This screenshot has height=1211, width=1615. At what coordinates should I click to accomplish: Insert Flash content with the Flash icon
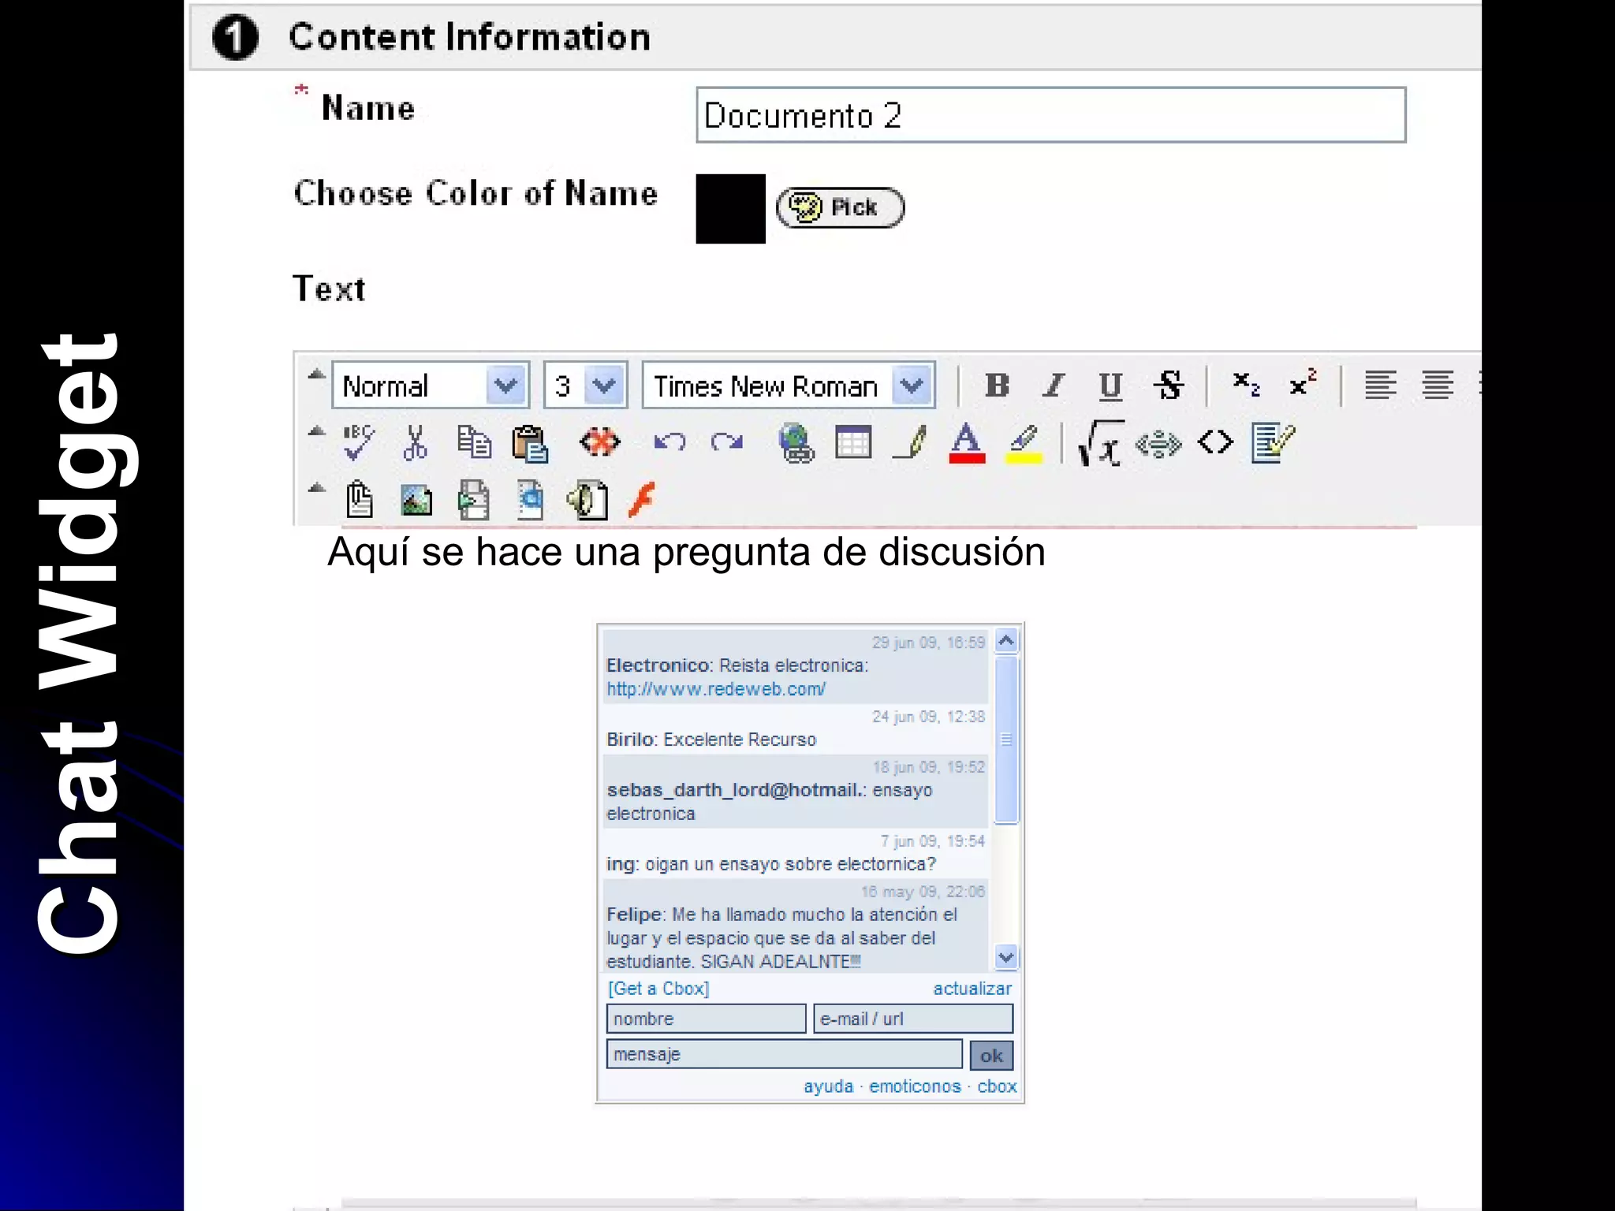642,499
